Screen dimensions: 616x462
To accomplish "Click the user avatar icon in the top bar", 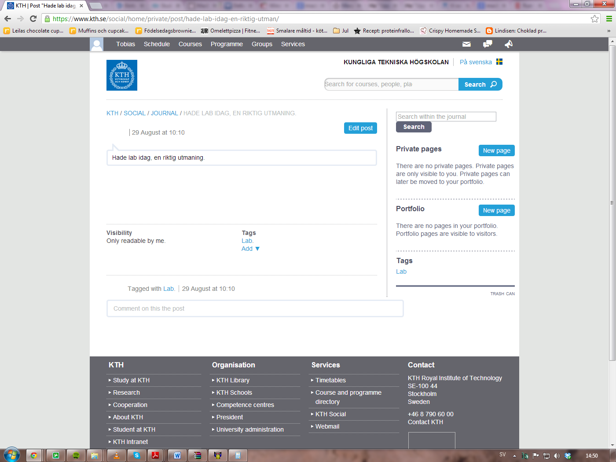I will coord(97,44).
